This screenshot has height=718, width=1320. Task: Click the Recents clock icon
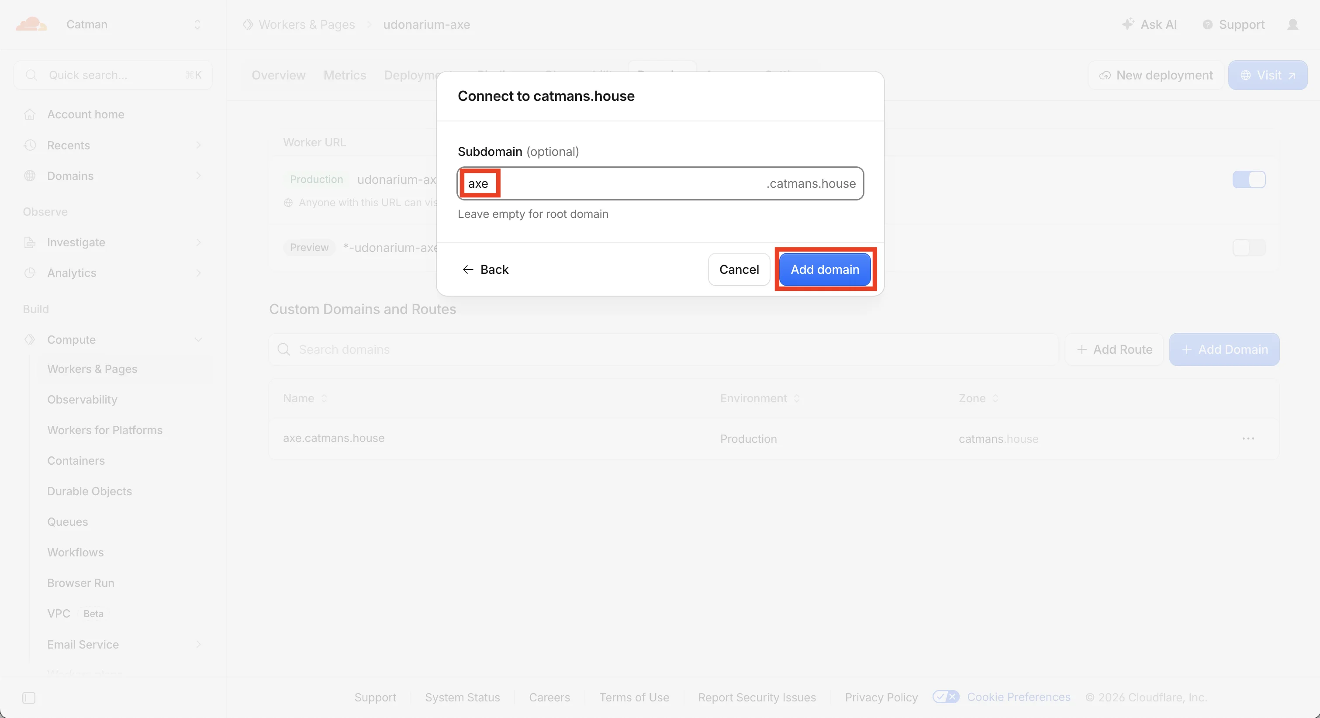tap(30, 145)
